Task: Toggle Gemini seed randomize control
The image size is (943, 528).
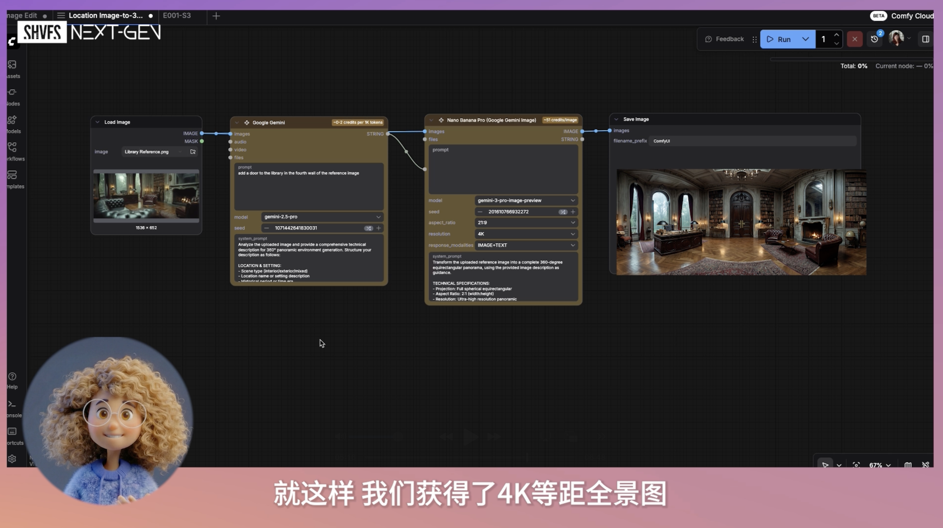Action: [368, 228]
